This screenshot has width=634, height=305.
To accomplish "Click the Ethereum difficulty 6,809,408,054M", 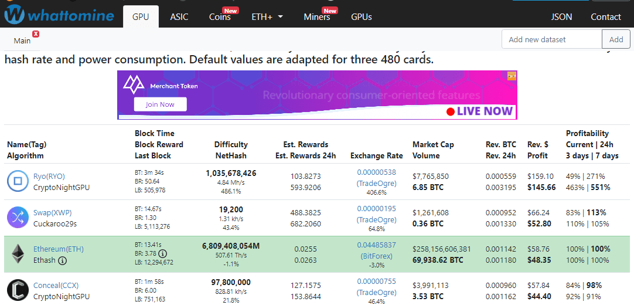I will (x=231, y=246).
